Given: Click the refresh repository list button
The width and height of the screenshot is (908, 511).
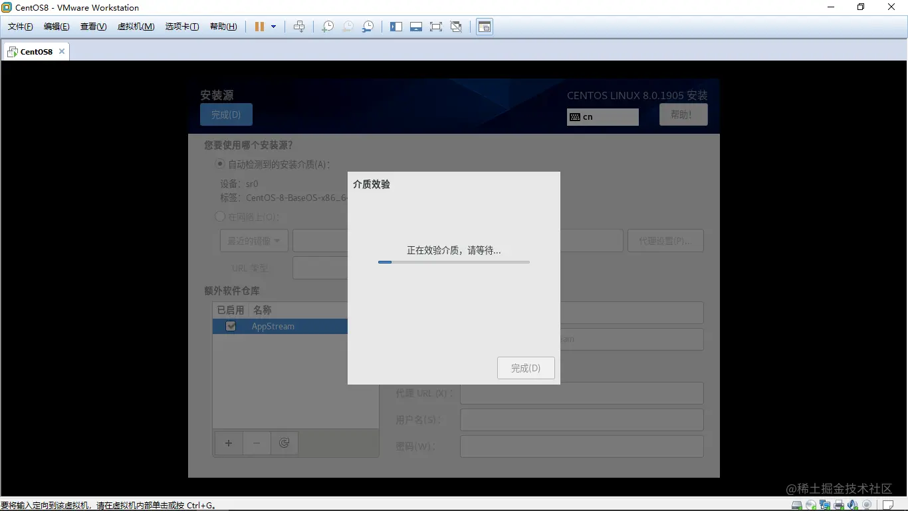Looking at the screenshot, I should tap(284, 443).
